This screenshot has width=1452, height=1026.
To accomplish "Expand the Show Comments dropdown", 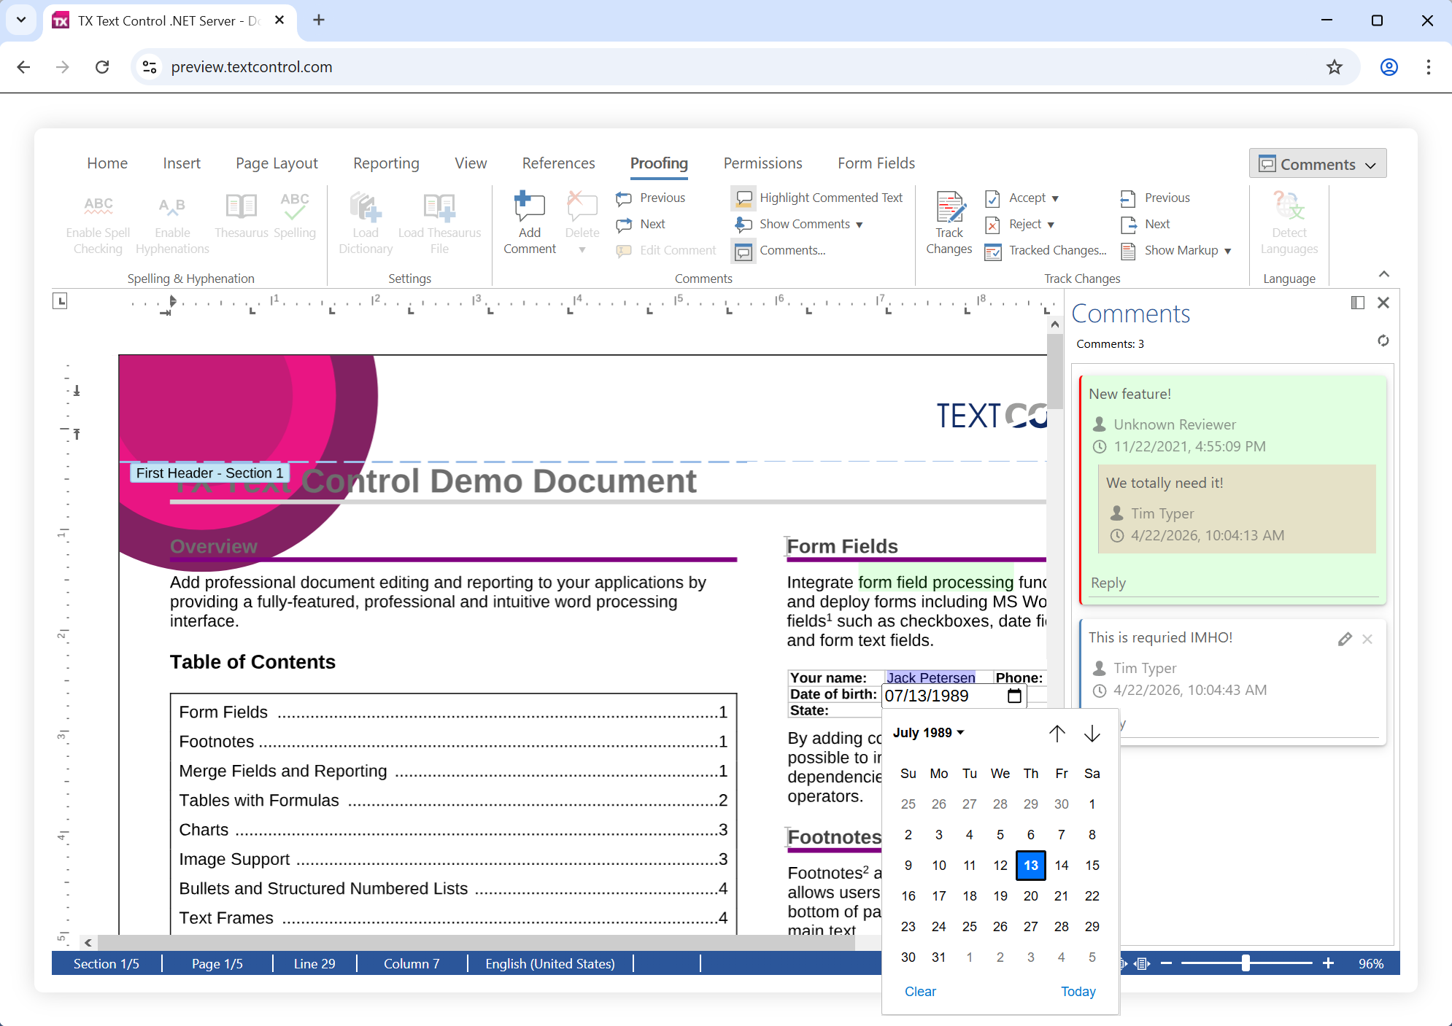I will click(x=860, y=225).
